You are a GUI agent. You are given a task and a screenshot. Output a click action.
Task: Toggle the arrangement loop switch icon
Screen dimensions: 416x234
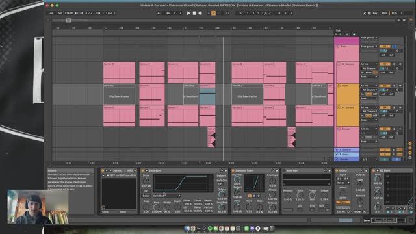click(x=264, y=13)
